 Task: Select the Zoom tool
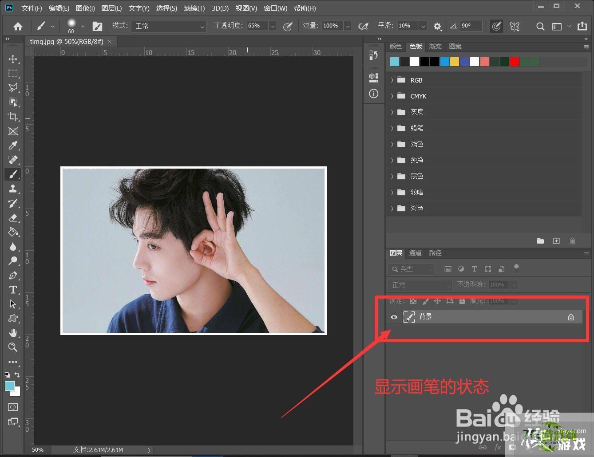tap(13, 347)
